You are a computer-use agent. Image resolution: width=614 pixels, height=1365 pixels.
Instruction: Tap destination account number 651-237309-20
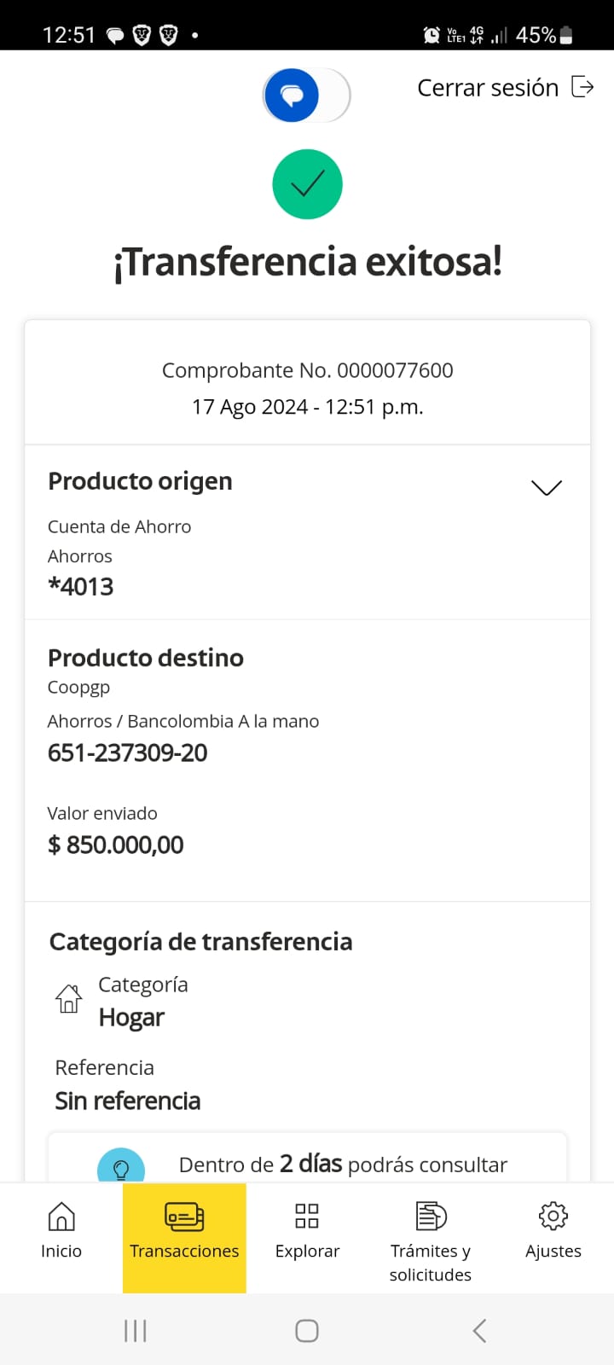pyautogui.click(x=128, y=752)
